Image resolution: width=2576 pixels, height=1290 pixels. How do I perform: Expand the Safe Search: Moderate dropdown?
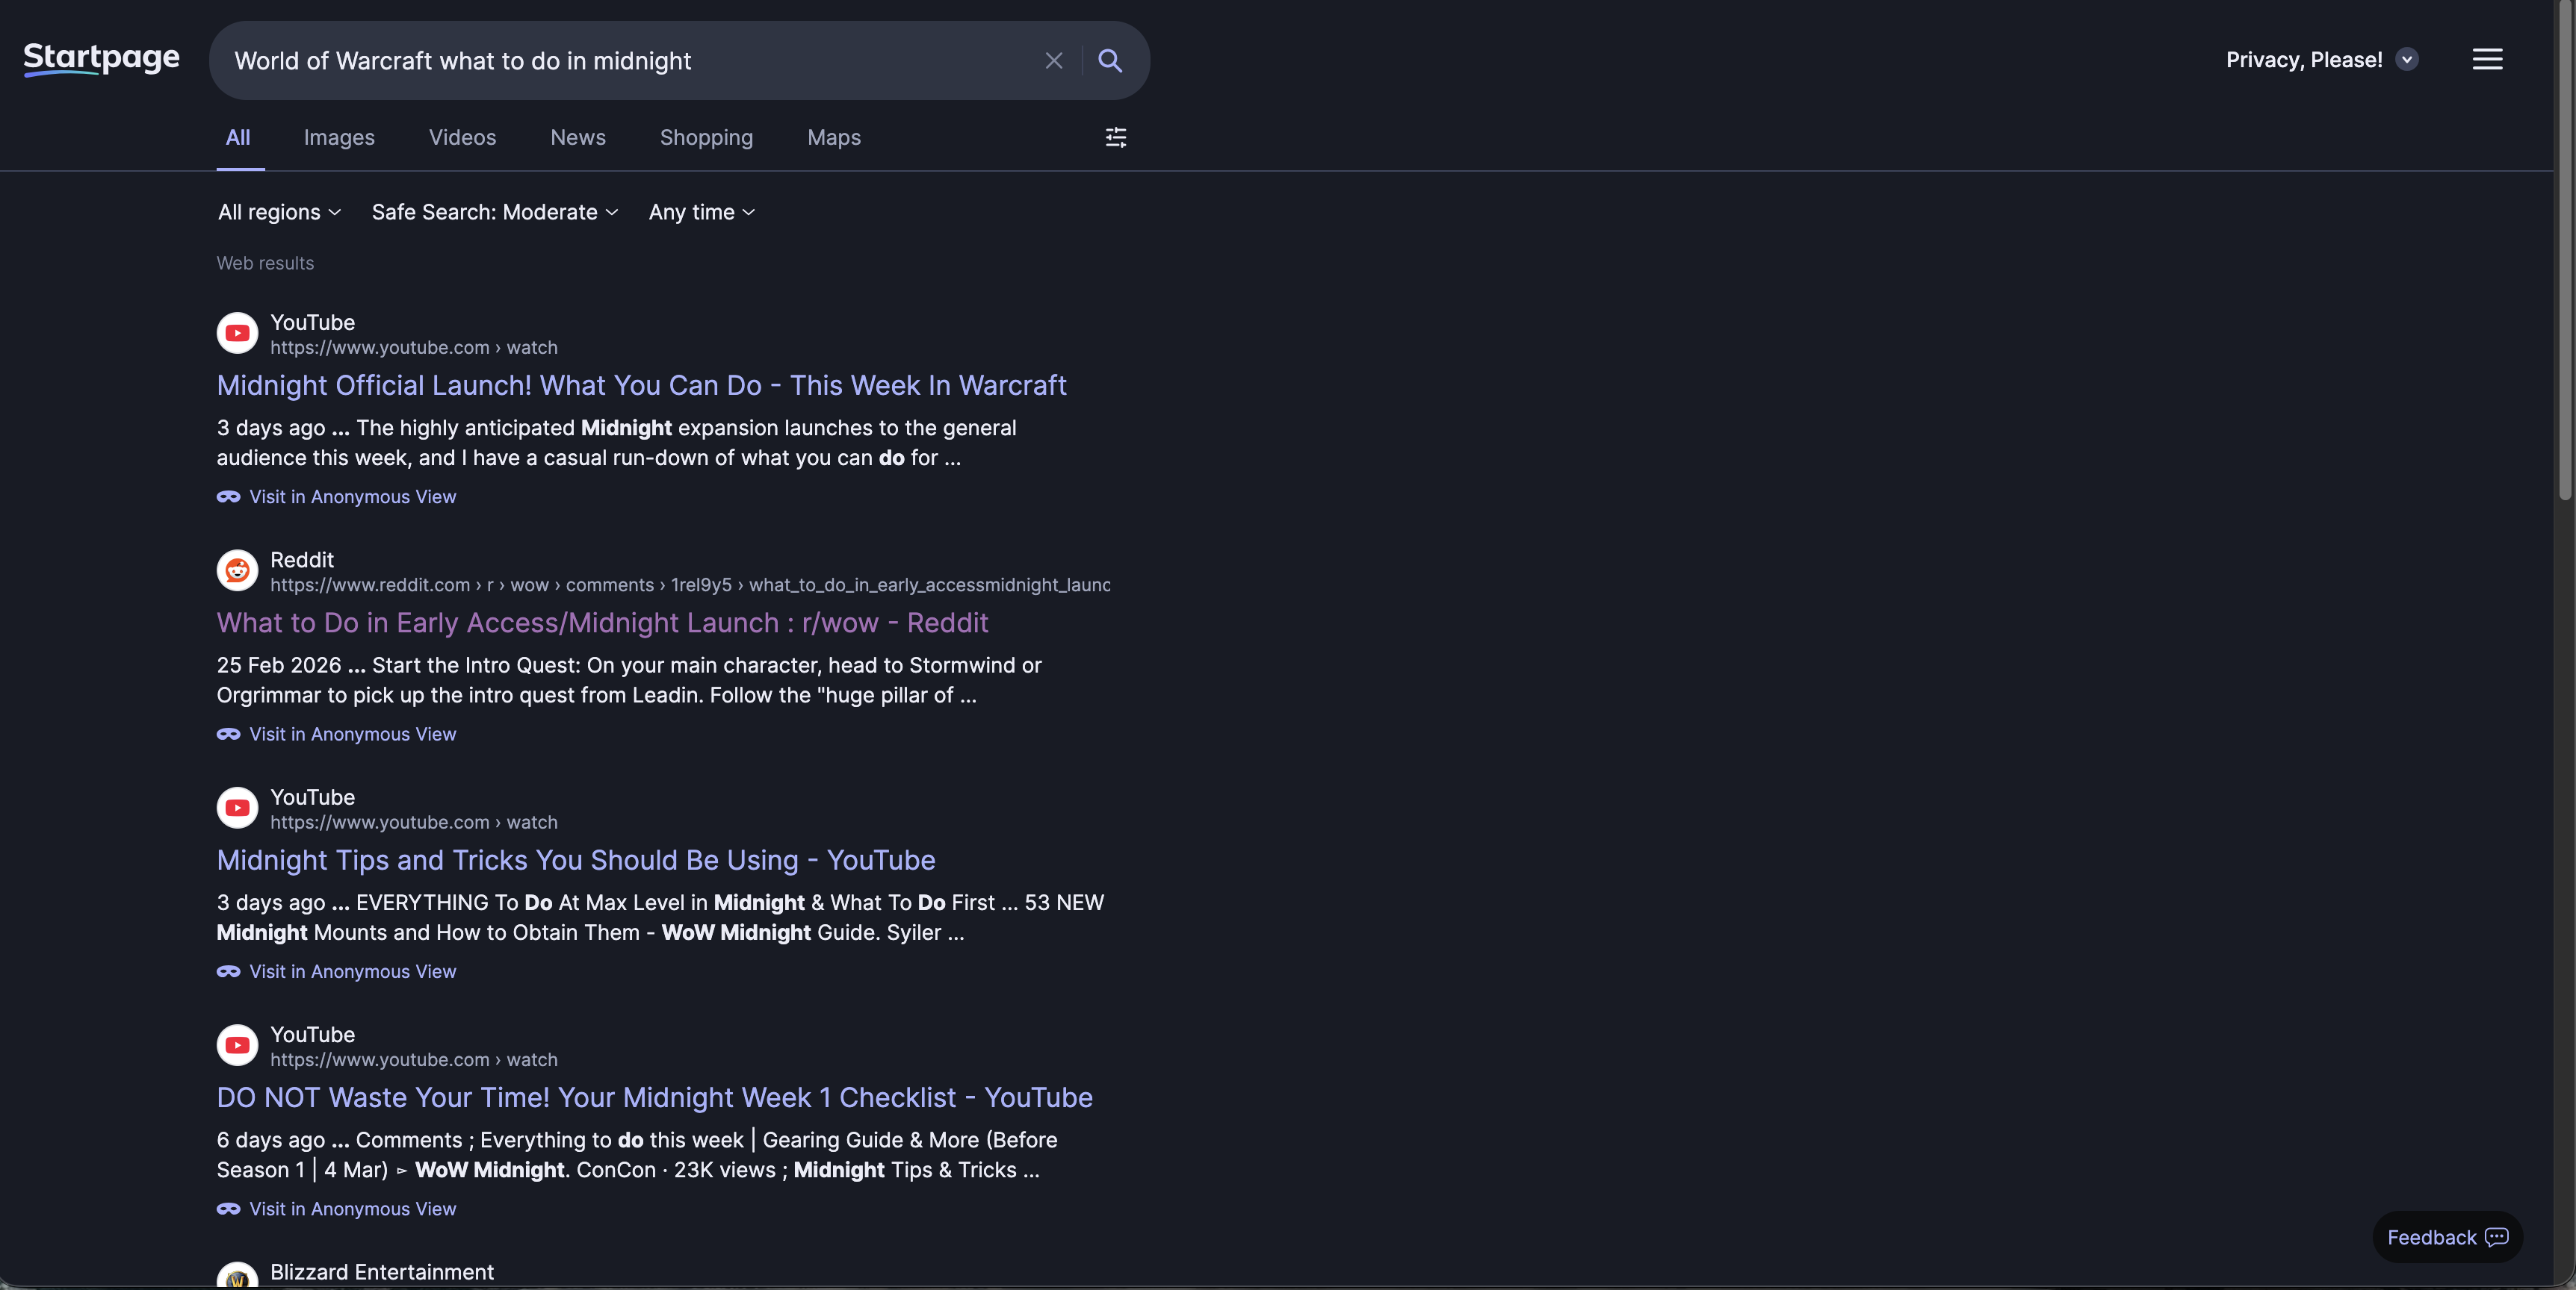point(495,212)
